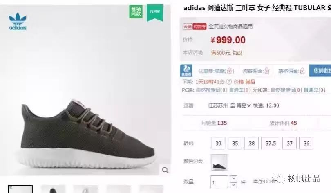Click the quantity input field
The width and height of the screenshot is (331, 193).
[219, 182]
